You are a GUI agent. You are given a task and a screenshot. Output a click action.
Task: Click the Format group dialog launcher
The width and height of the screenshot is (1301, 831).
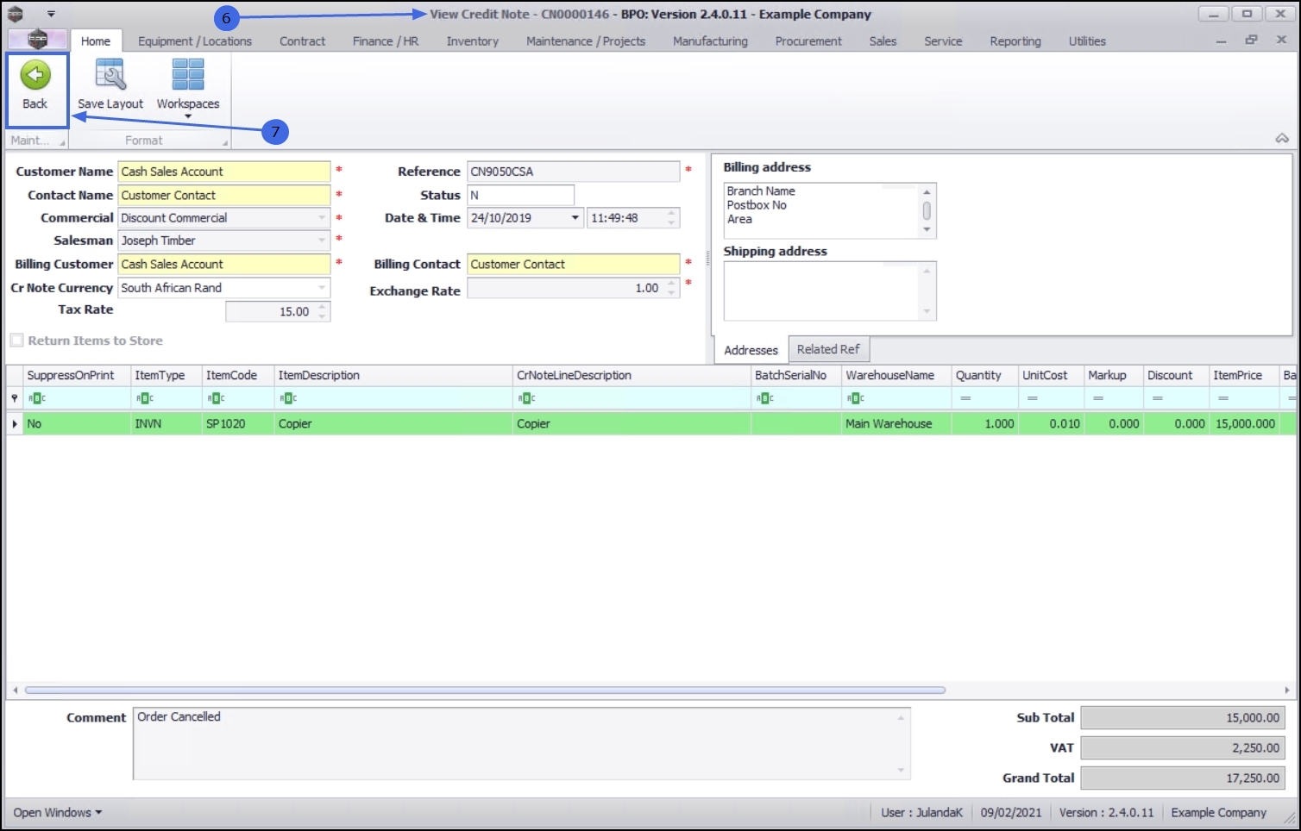pyautogui.click(x=225, y=142)
